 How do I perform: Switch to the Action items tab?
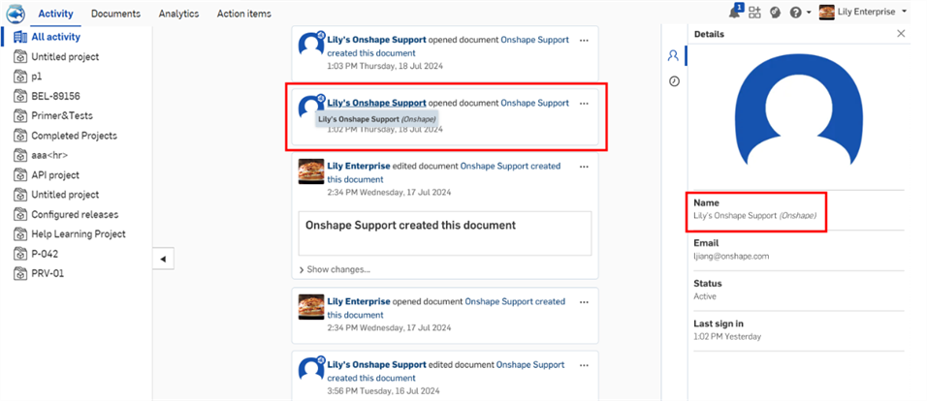pos(244,14)
